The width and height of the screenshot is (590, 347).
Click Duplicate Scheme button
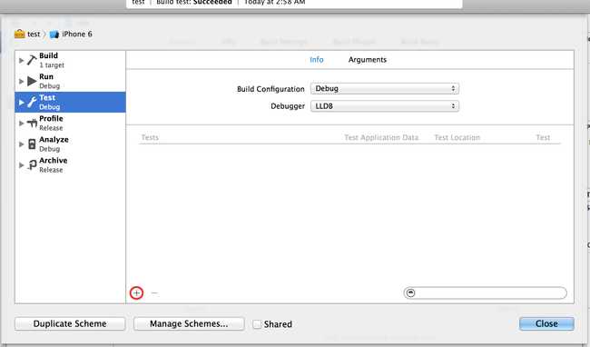[70, 323]
